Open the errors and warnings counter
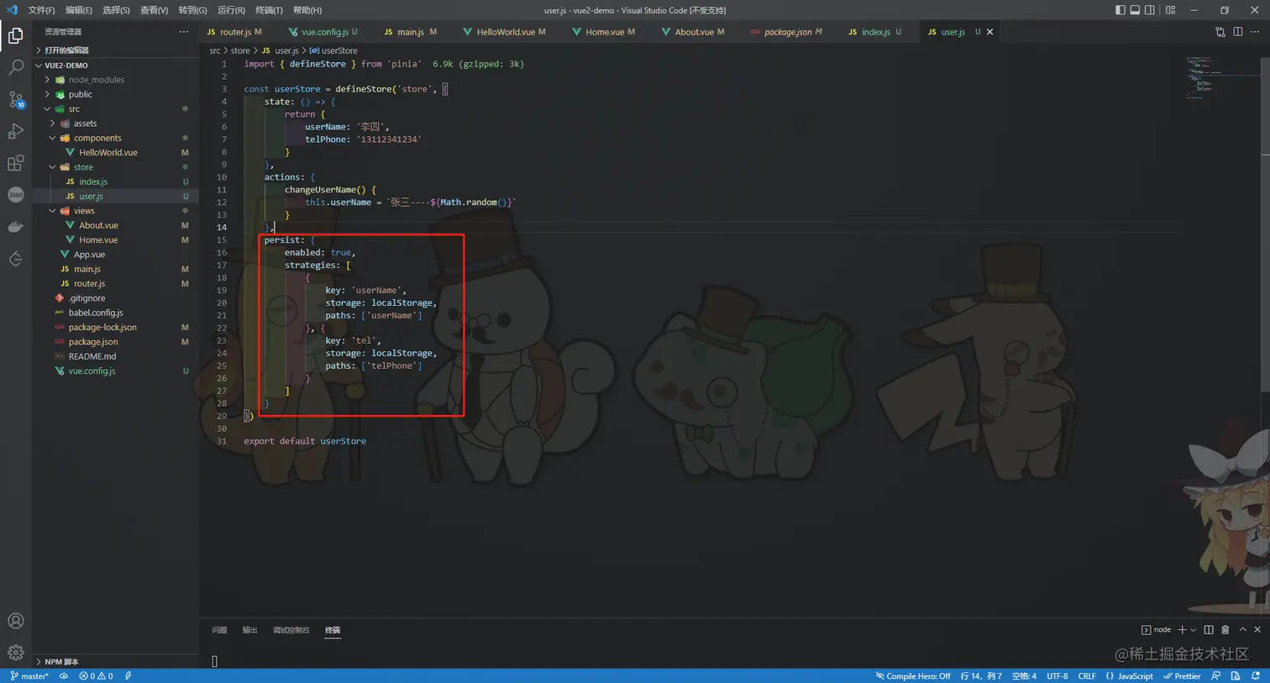Viewport: 1270px width, 683px height. point(96,675)
